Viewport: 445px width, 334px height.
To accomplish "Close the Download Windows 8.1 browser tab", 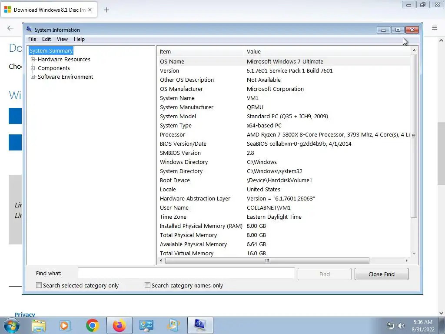I will coord(90,10).
